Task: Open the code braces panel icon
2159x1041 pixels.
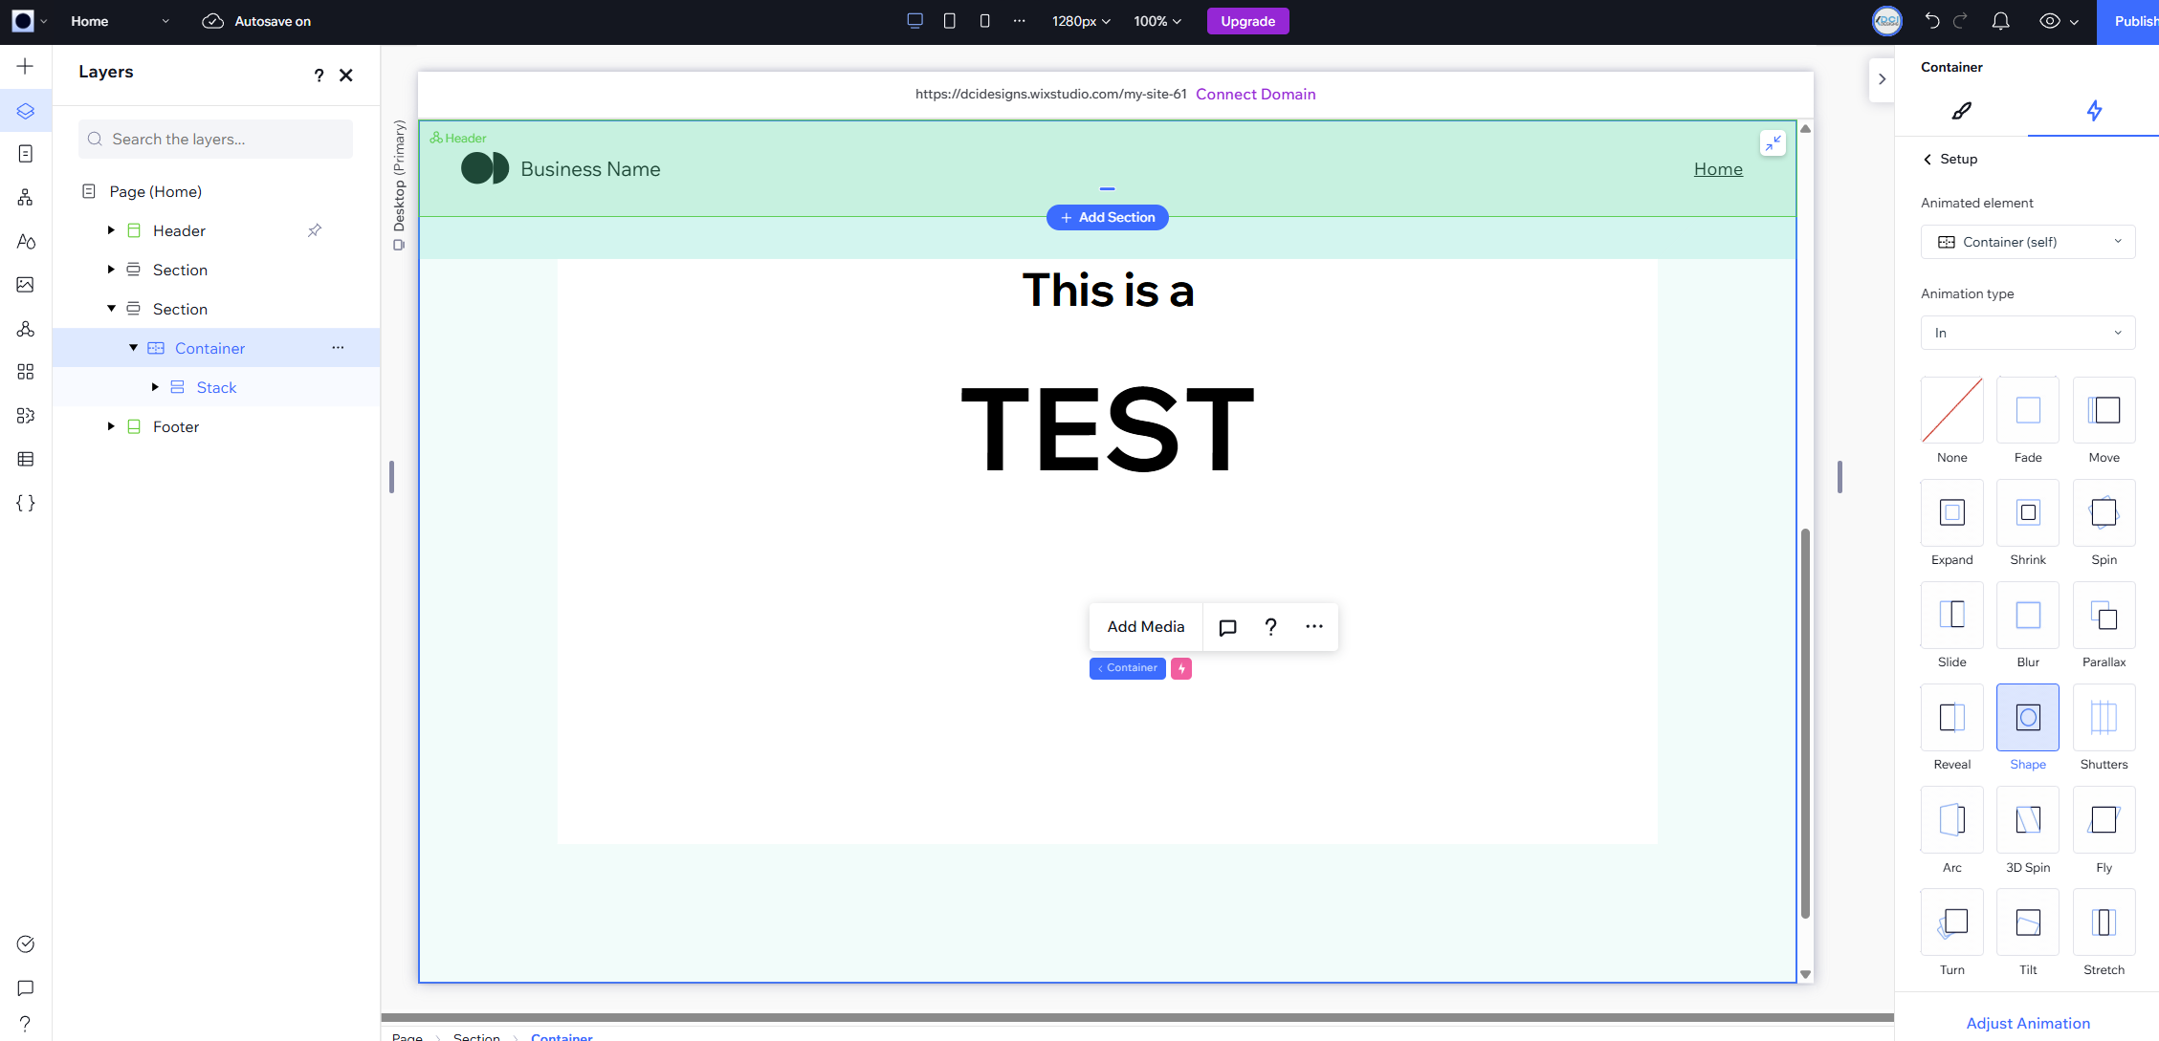Action: (26, 503)
